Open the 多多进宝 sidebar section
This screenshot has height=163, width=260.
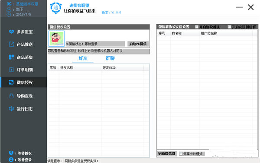click(23, 32)
